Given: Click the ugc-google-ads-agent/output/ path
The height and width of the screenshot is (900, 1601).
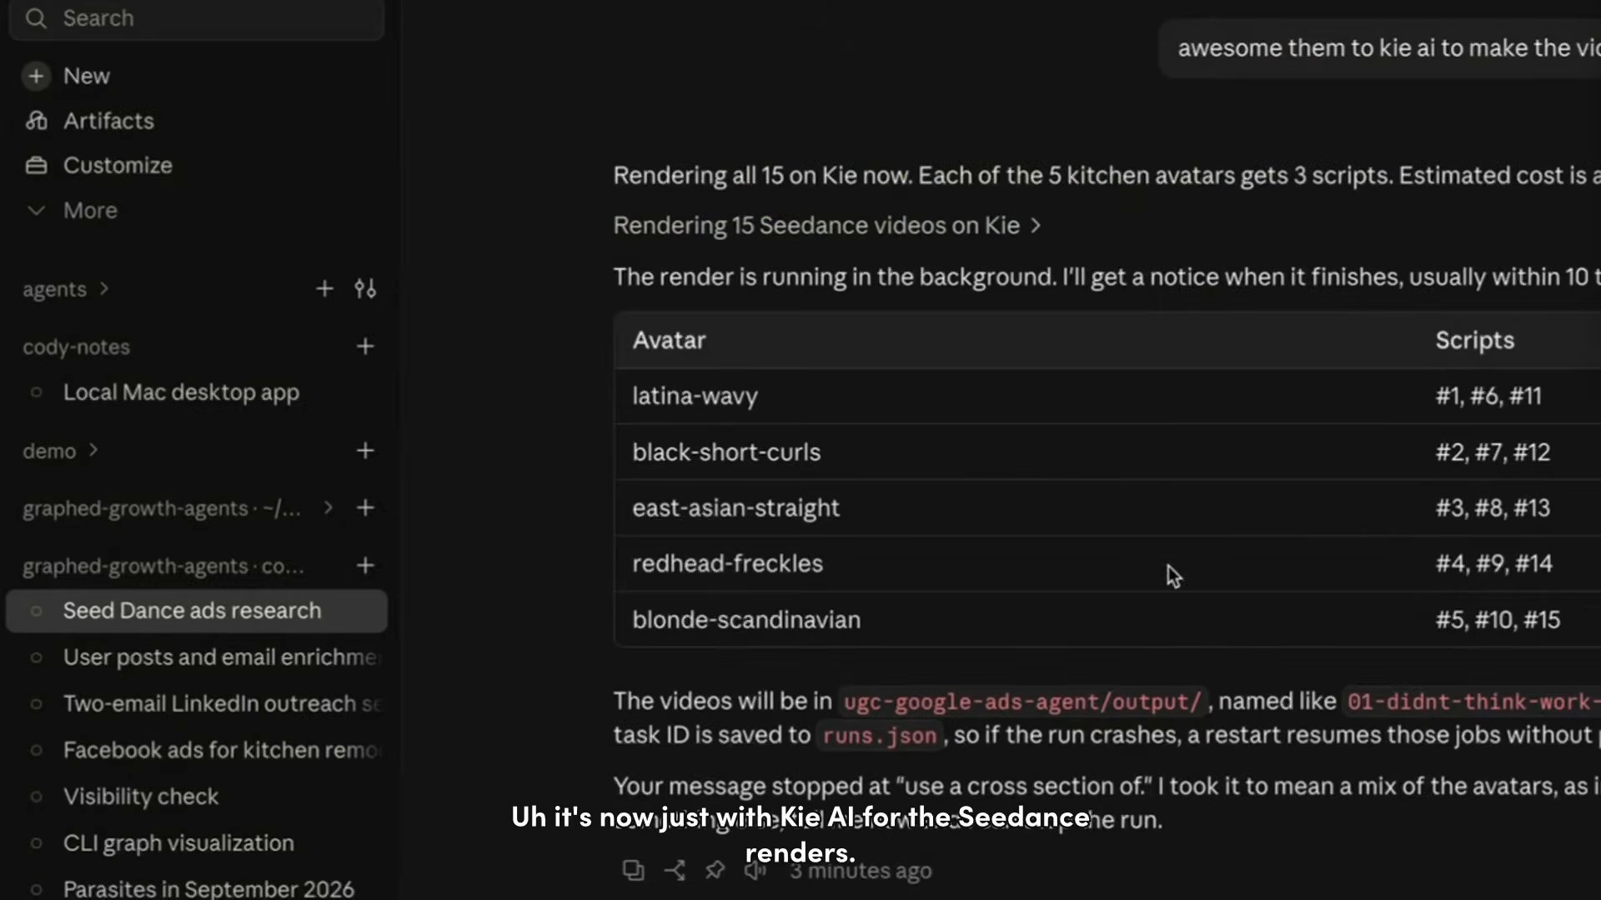Looking at the screenshot, I should pyautogui.click(x=1022, y=702).
